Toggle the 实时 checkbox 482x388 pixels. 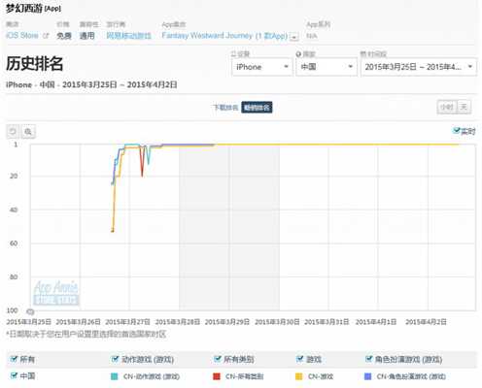click(457, 131)
